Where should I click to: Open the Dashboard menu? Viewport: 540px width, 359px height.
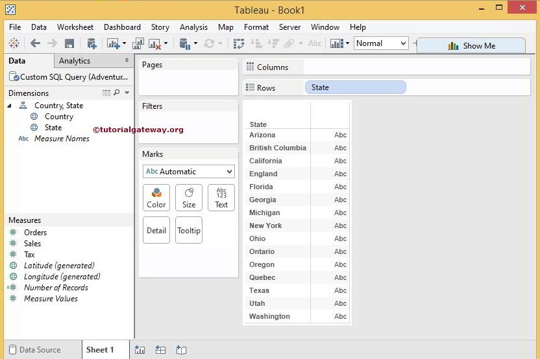122,27
